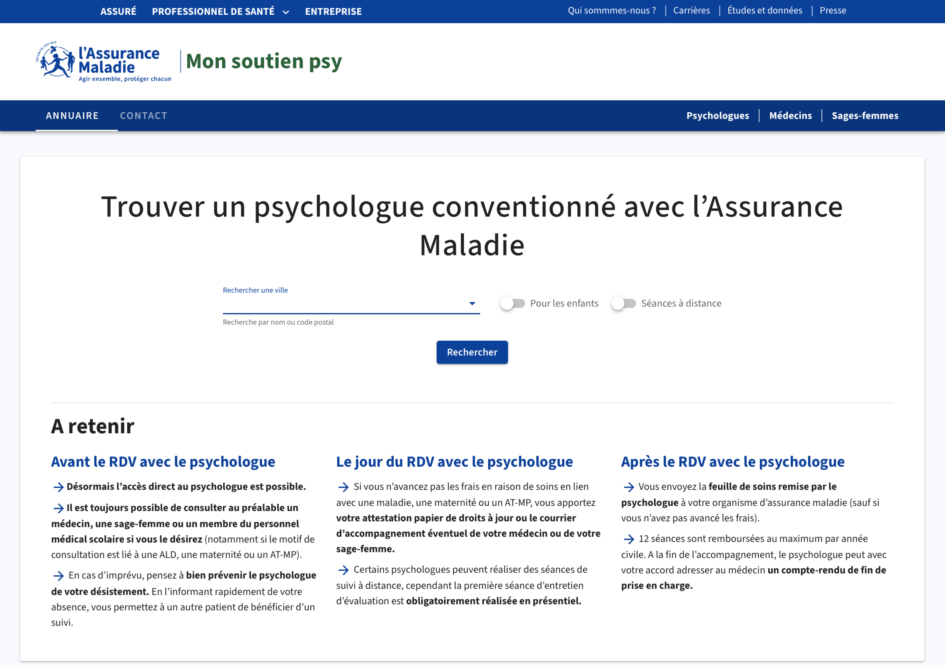Click arrow icon beside Si vous n'avancez pas
Screen dimensions: 945x665
coord(343,487)
